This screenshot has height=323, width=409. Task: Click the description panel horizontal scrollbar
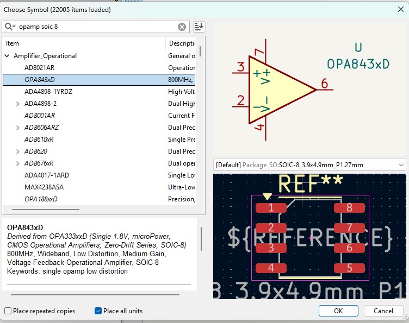pyautogui.click(x=95, y=295)
